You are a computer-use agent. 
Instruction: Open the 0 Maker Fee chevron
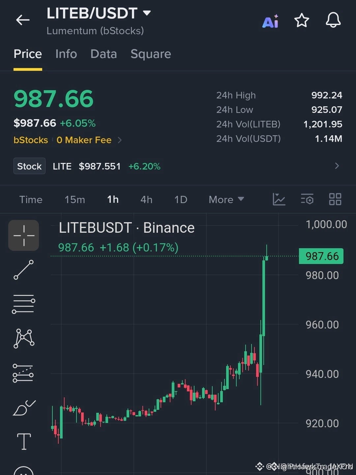[120, 140]
